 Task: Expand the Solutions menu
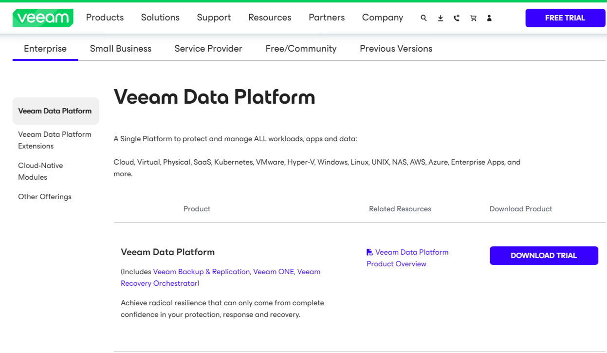point(160,18)
